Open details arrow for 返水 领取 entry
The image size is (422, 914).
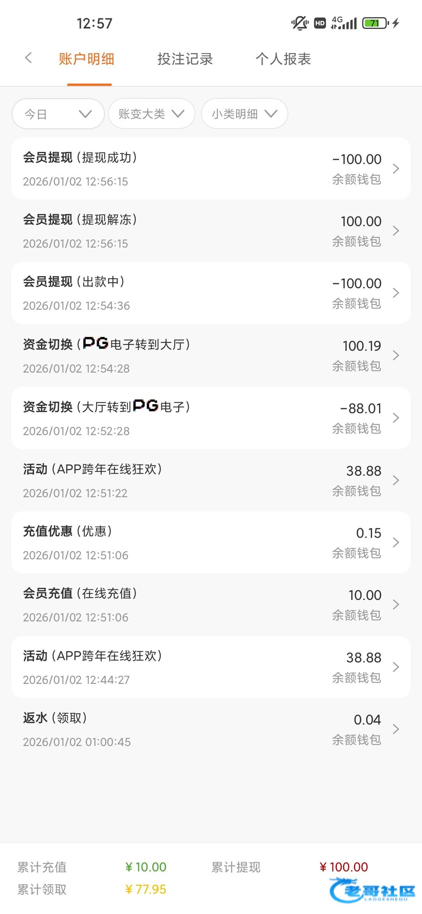396,729
